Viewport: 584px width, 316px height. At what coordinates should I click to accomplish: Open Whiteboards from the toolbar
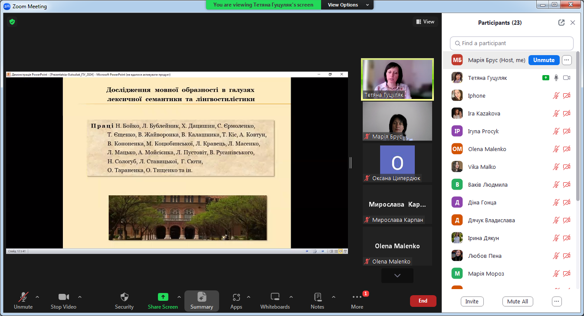click(275, 297)
